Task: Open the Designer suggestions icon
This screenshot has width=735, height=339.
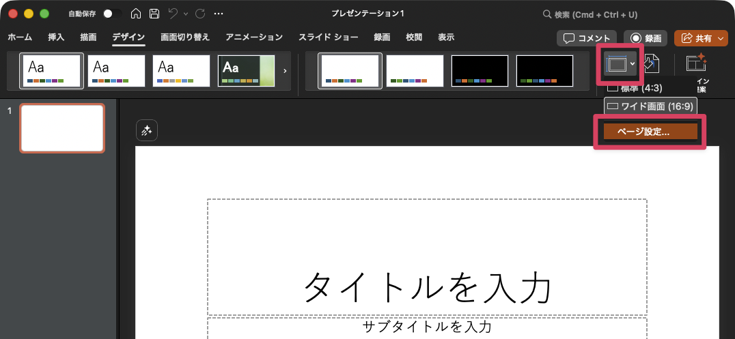Action: tap(696, 63)
